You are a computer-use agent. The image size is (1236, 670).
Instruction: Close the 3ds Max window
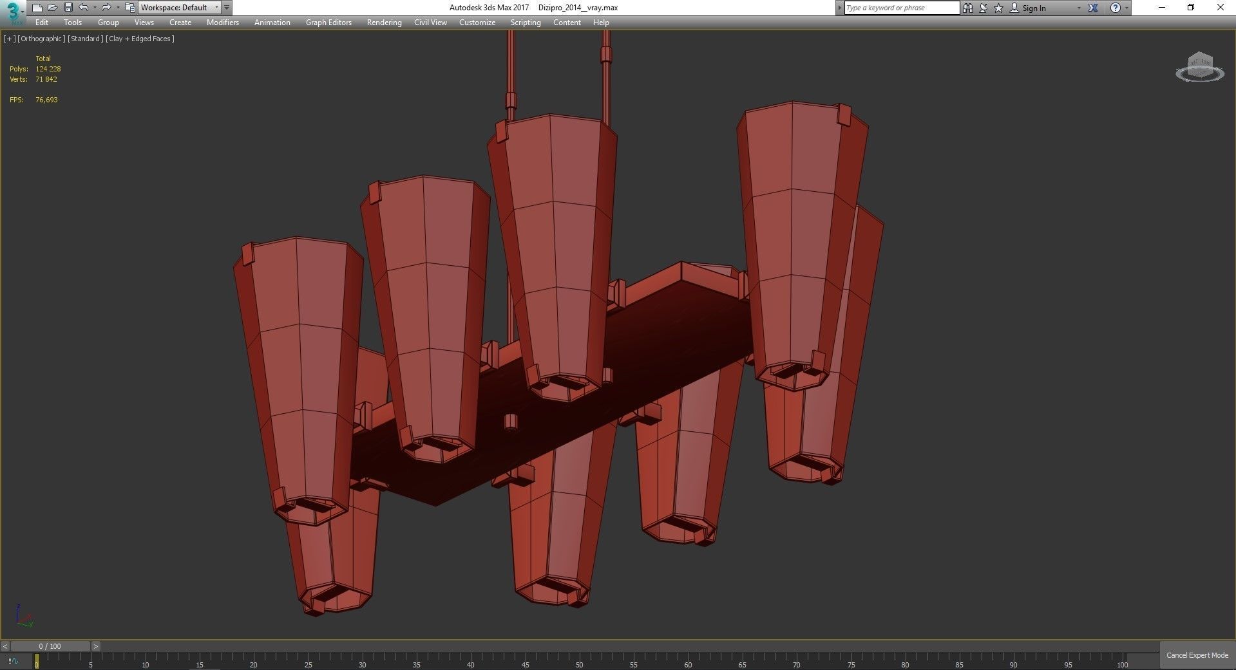coord(1220,8)
